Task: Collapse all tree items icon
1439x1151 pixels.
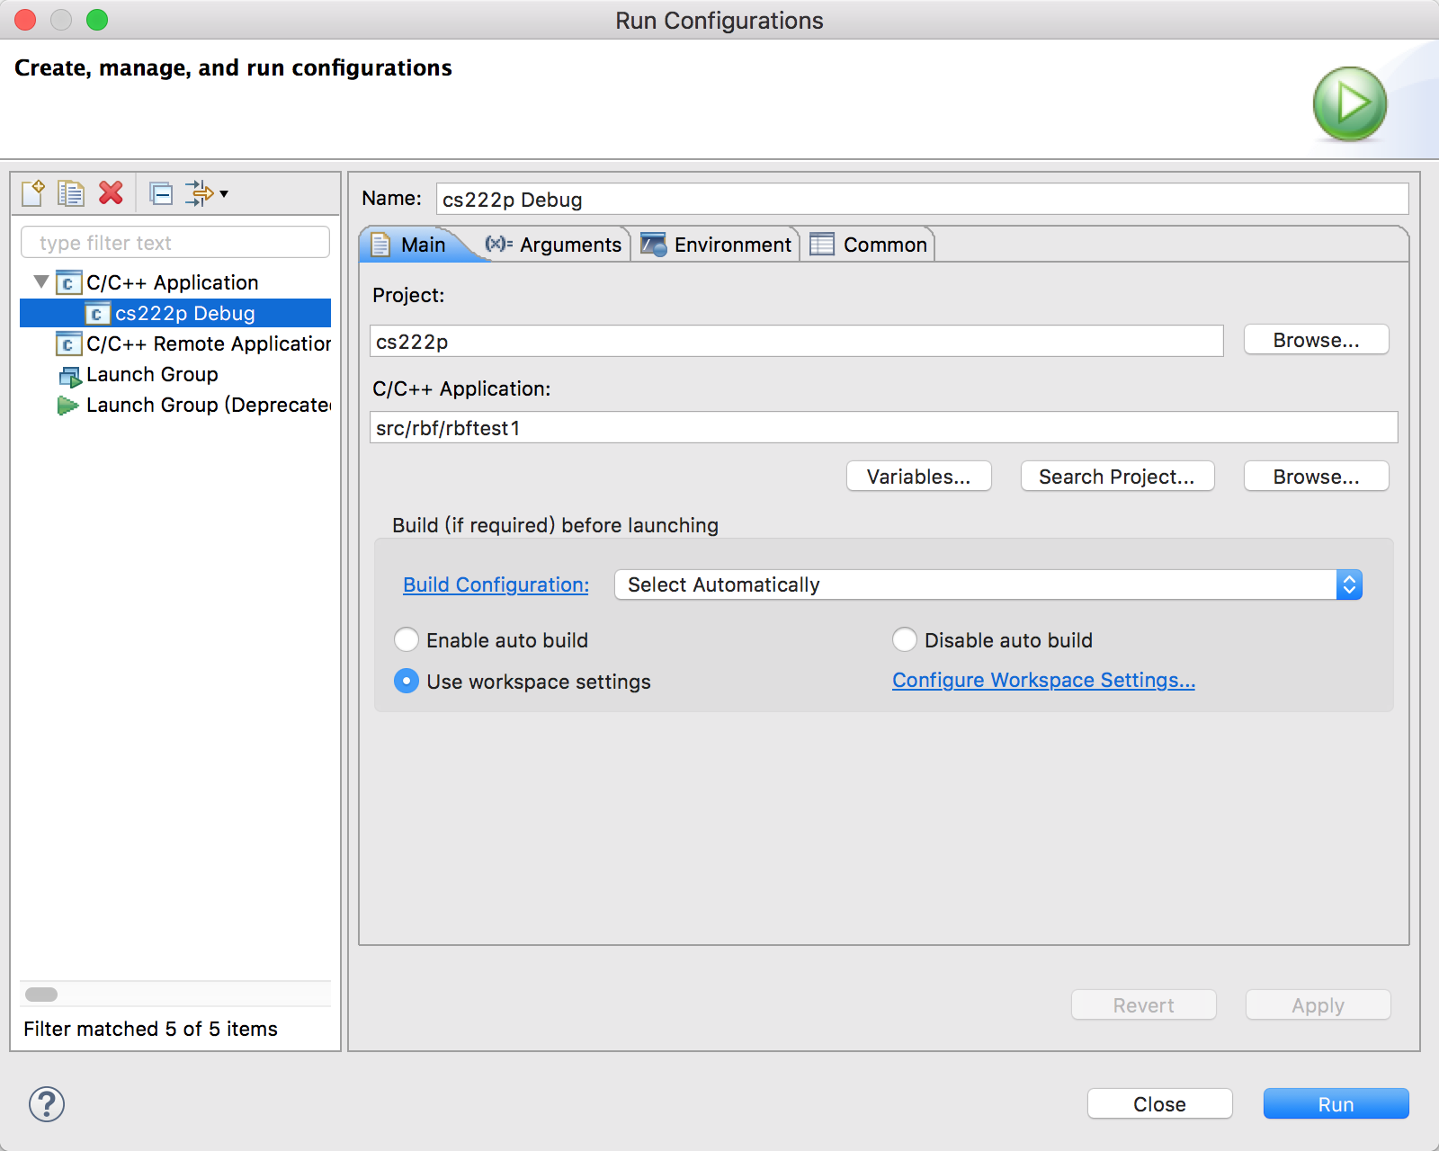Action: tap(161, 193)
